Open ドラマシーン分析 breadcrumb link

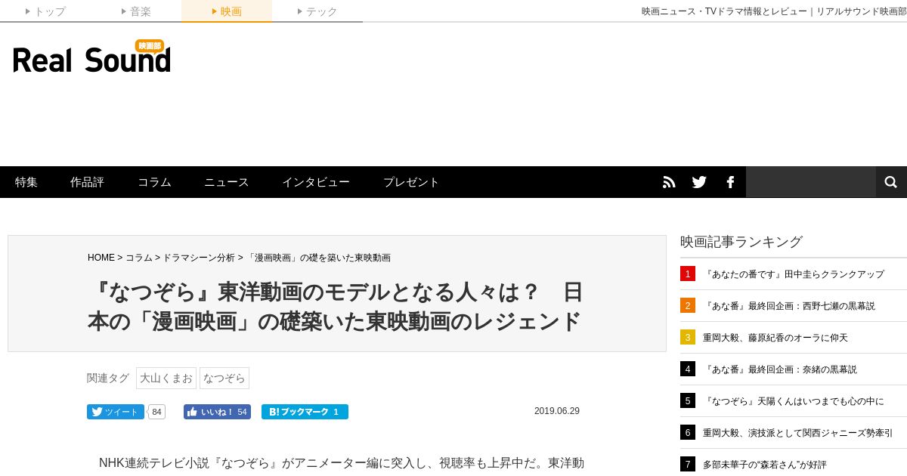click(x=199, y=258)
